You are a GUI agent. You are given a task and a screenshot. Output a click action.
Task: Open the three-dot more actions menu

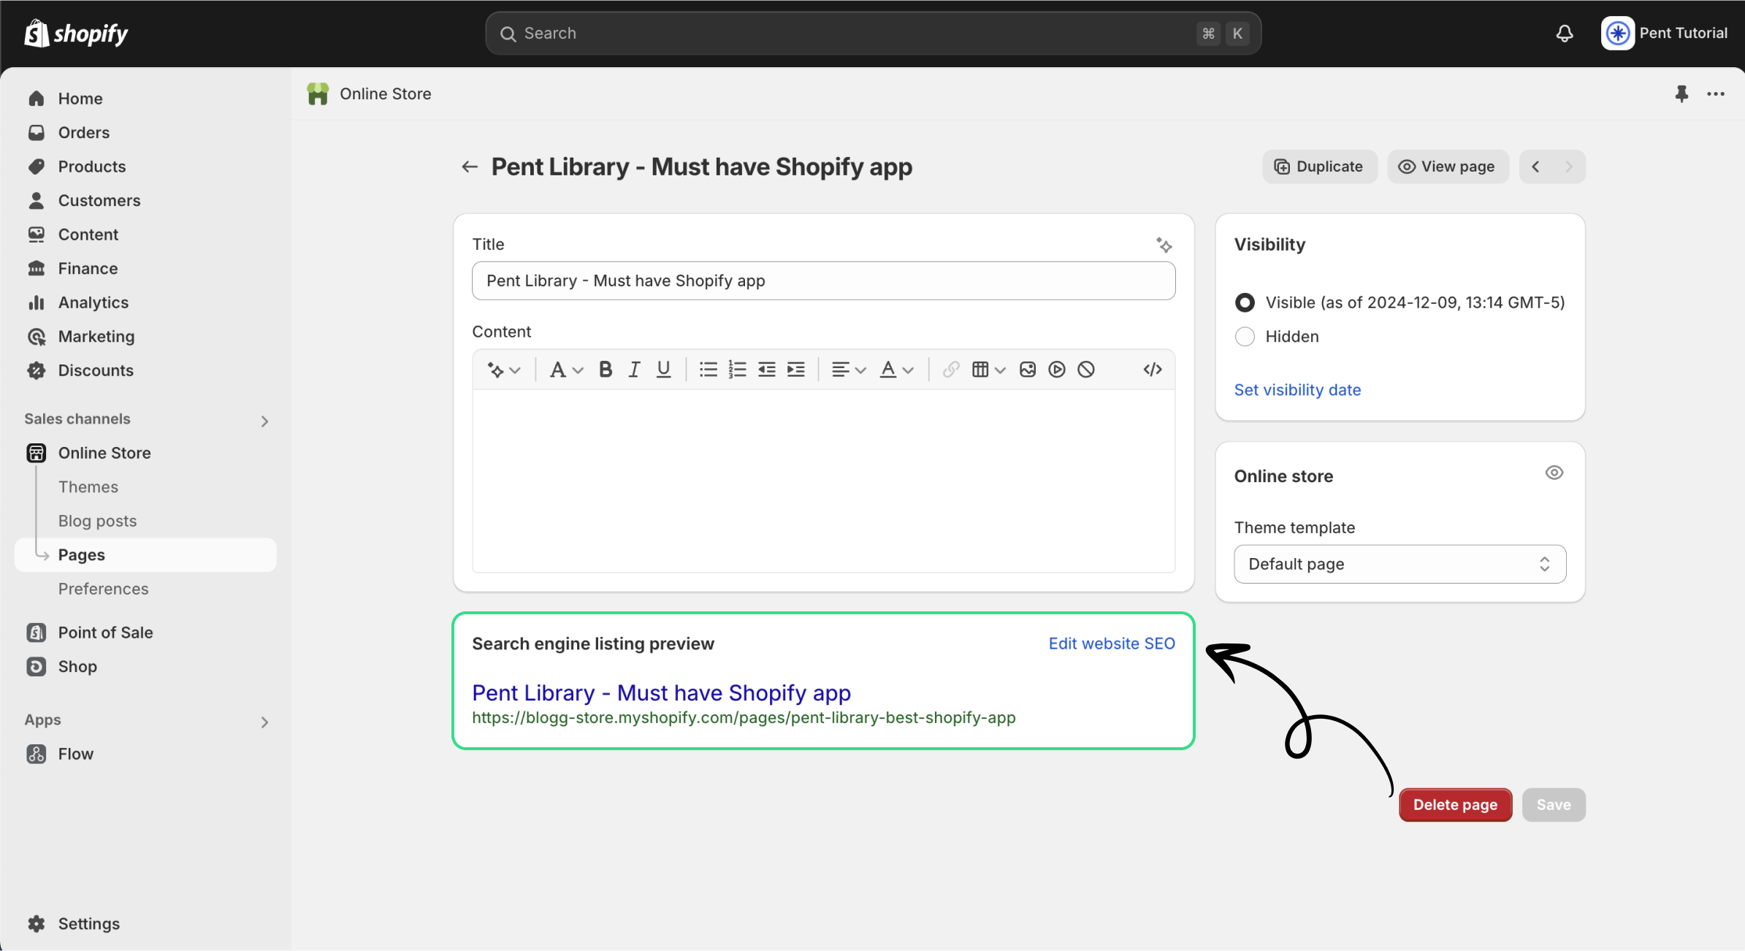click(1716, 94)
